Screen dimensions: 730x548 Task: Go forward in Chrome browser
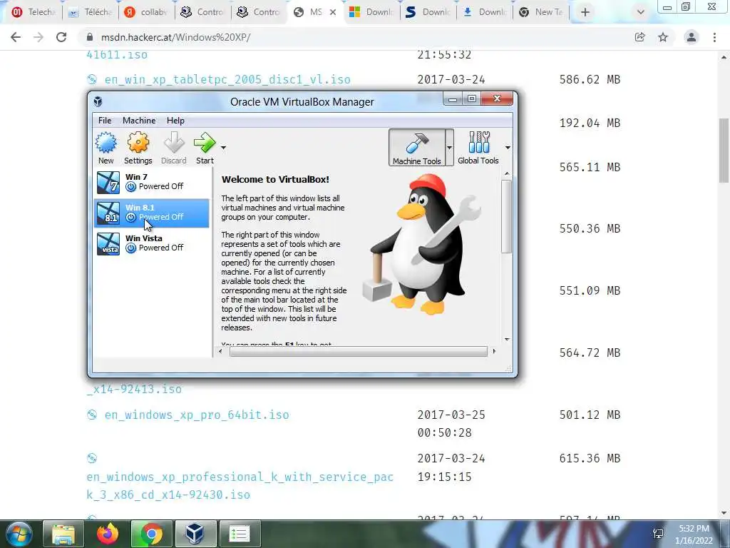pyautogui.click(x=38, y=37)
